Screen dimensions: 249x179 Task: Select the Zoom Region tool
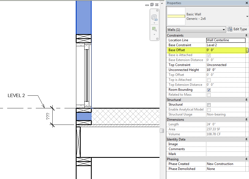click(154, 28)
